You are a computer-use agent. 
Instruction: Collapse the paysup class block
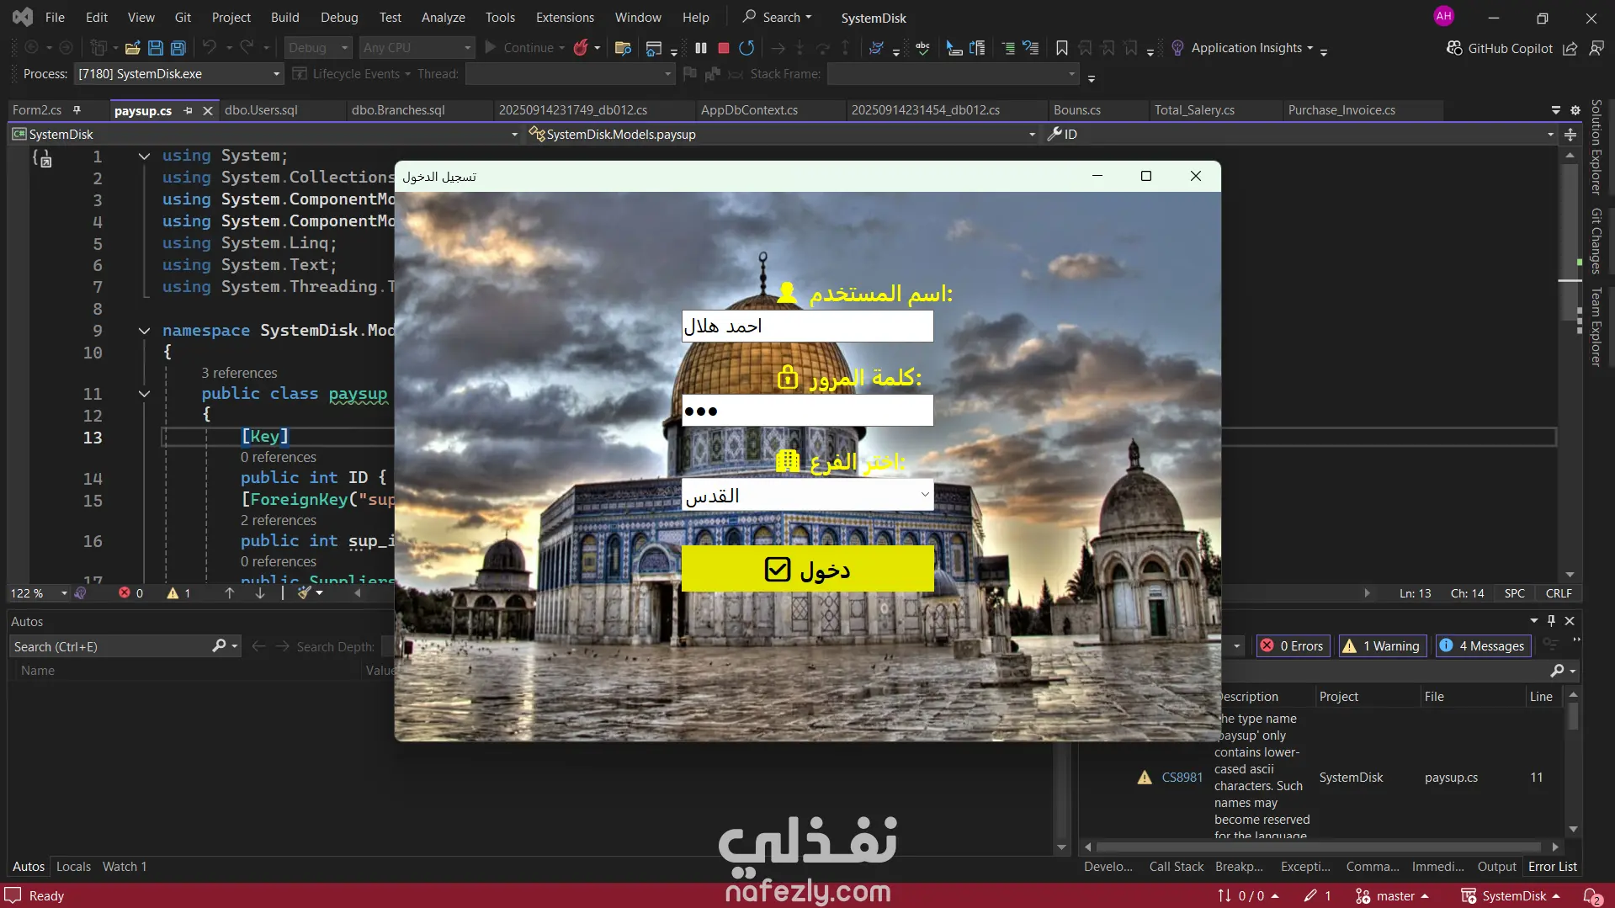144,394
